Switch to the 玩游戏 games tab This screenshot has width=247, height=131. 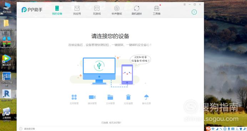point(97,10)
